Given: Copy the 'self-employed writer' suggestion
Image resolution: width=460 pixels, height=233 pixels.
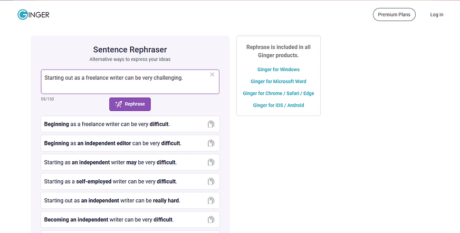Looking at the screenshot, I should point(211,181).
